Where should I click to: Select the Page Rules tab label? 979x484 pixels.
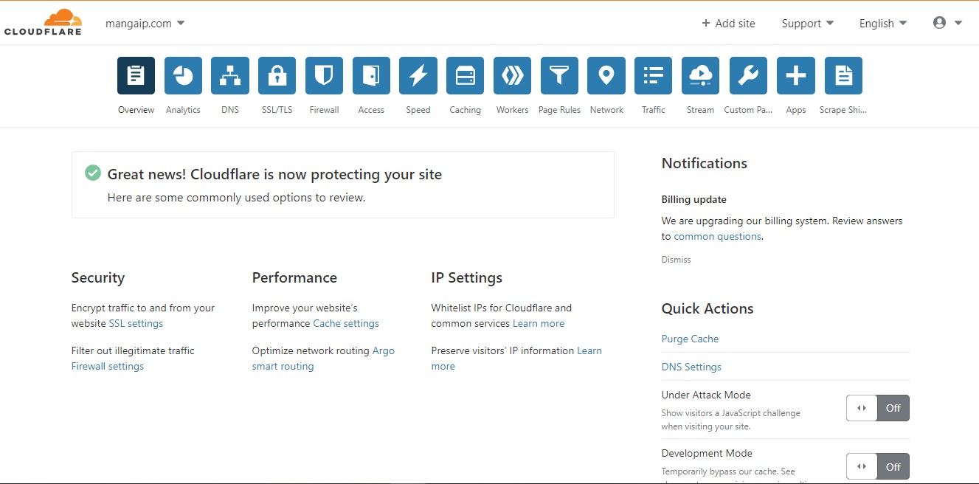click(559, 110)
